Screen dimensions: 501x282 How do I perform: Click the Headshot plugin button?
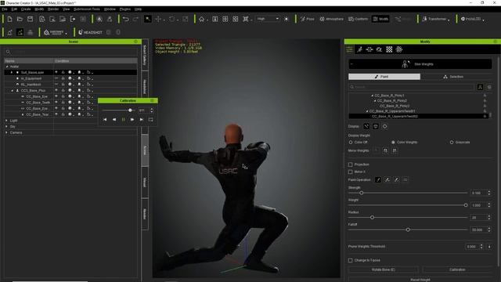pos(91,32)
